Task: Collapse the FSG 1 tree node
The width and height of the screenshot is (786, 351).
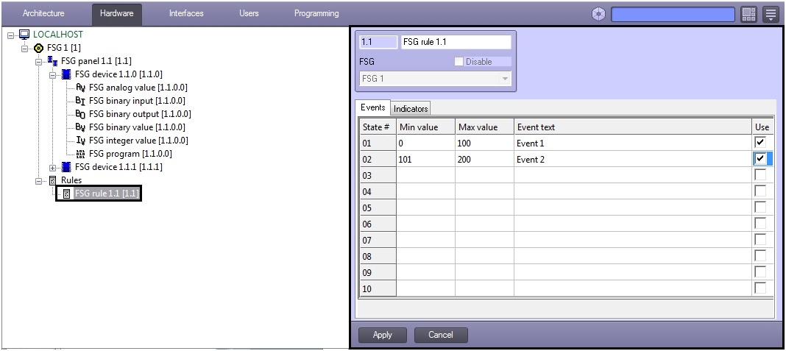Action: 24,49
